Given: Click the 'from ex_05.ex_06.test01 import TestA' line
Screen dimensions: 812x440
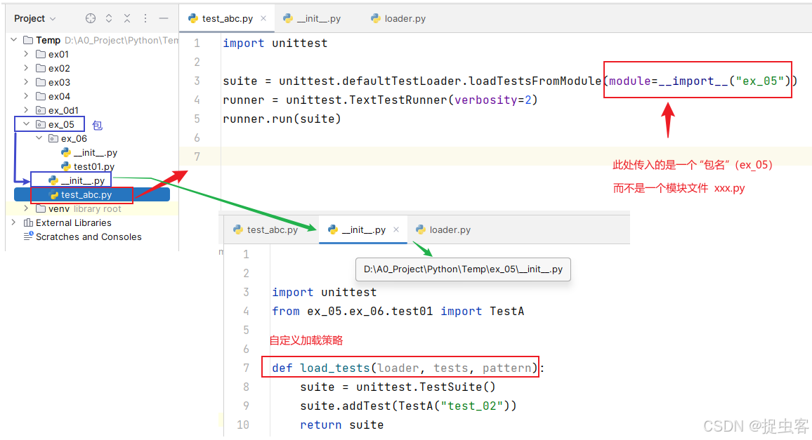Looking at the screenshot, I should pos(398,311).
